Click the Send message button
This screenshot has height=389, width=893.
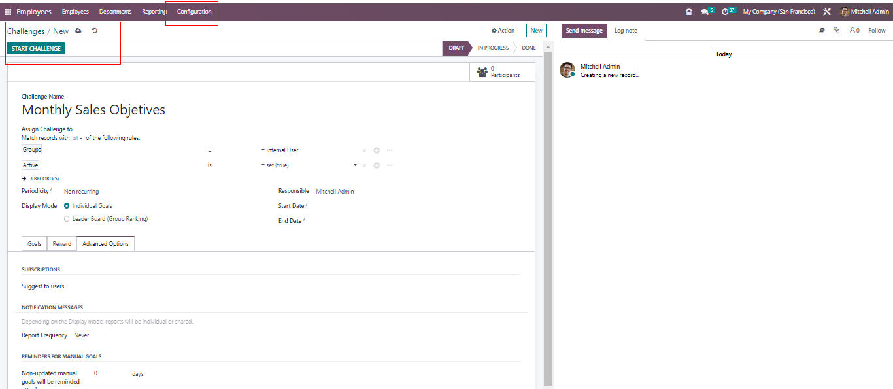pyautogui.click(x=584, y=31)
